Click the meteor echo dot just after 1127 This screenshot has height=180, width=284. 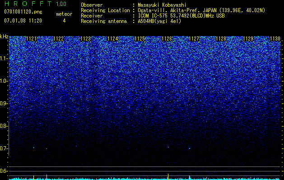(x=190, y=148)
